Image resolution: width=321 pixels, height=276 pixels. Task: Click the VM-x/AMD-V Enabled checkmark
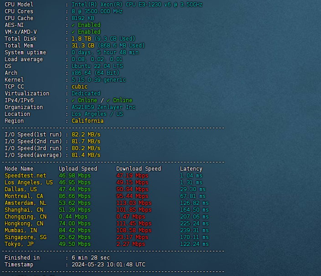(x=73, y=32)
